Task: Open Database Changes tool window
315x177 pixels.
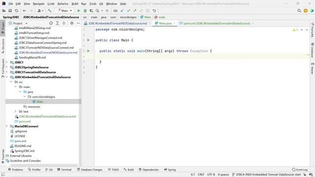Action: pos(90,170)
